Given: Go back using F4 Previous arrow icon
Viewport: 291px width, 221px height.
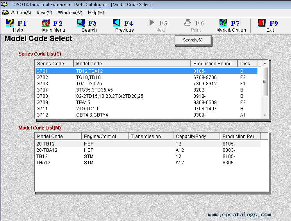Looking at the screenshot, I should [116, 23].
